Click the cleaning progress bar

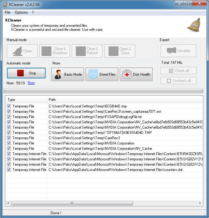103,91
